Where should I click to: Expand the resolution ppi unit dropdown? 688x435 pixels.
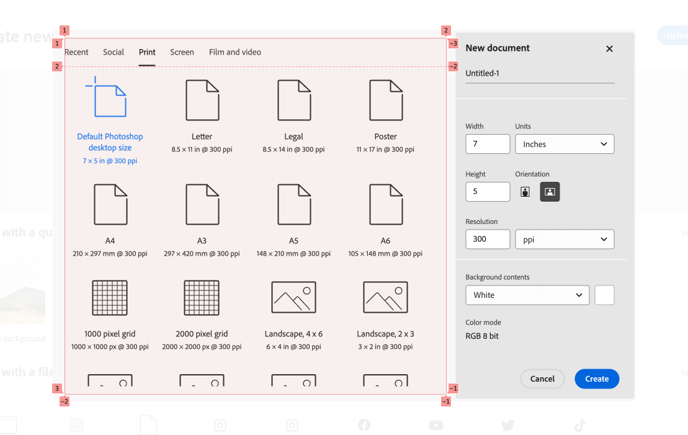[x=565, y=239]
